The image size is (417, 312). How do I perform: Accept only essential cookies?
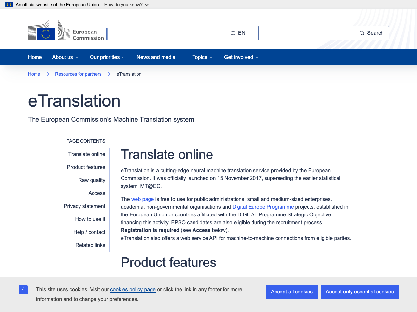click(x=360, y=292)
